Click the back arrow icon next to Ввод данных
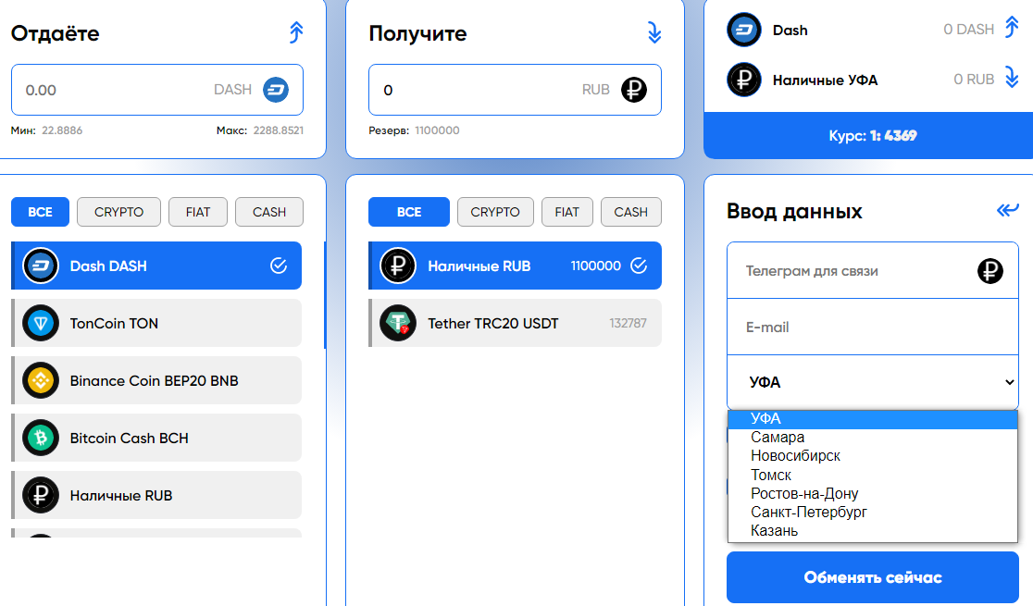The image size is (1033, 606). [1007, 210]
